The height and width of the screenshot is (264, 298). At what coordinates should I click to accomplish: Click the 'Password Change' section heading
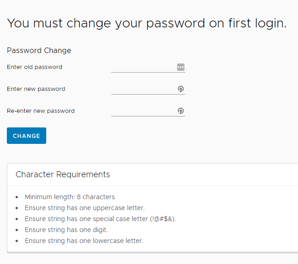(x=39, y=50)
